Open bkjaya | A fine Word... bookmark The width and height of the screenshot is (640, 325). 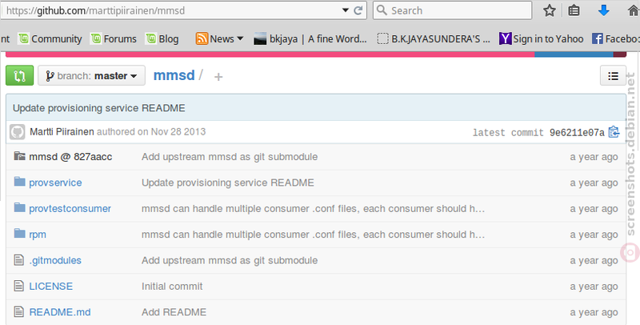click(310, 38)
